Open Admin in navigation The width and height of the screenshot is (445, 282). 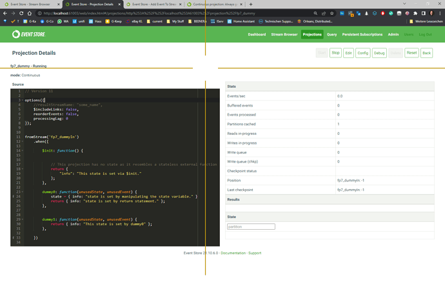[393, 34]
